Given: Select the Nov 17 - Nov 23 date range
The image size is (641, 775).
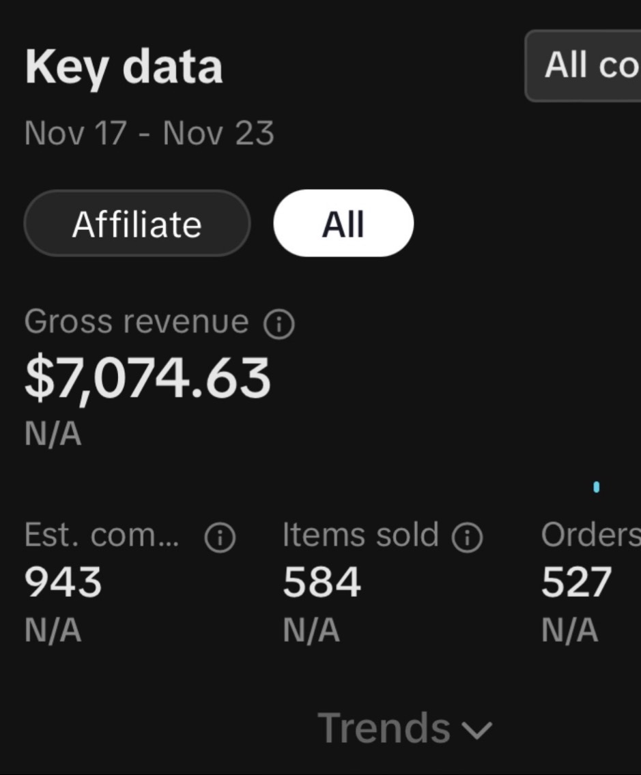Looking at the screenshot, I should point(149,134).
